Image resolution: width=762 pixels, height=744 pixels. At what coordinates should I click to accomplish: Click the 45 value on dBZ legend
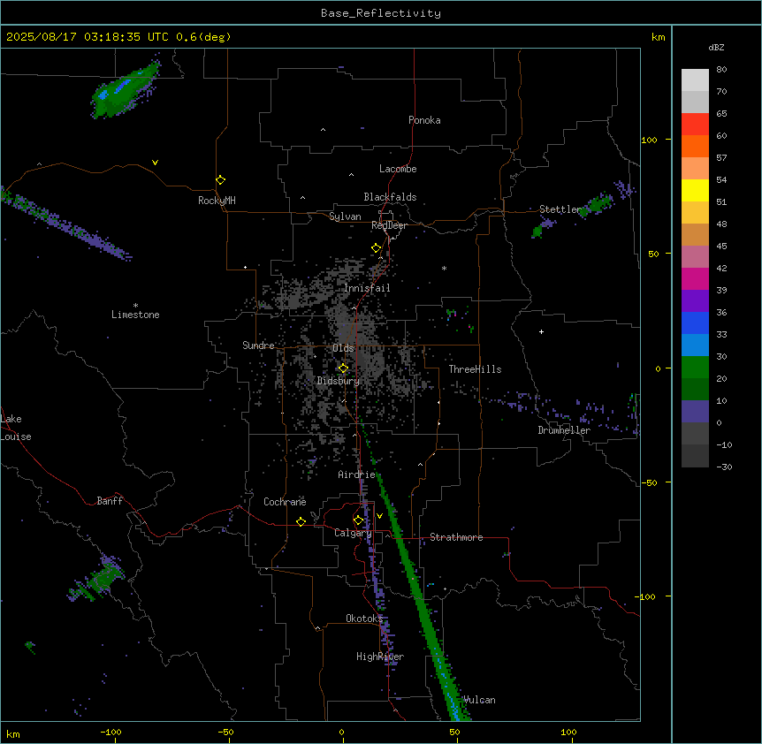point(721,247)
